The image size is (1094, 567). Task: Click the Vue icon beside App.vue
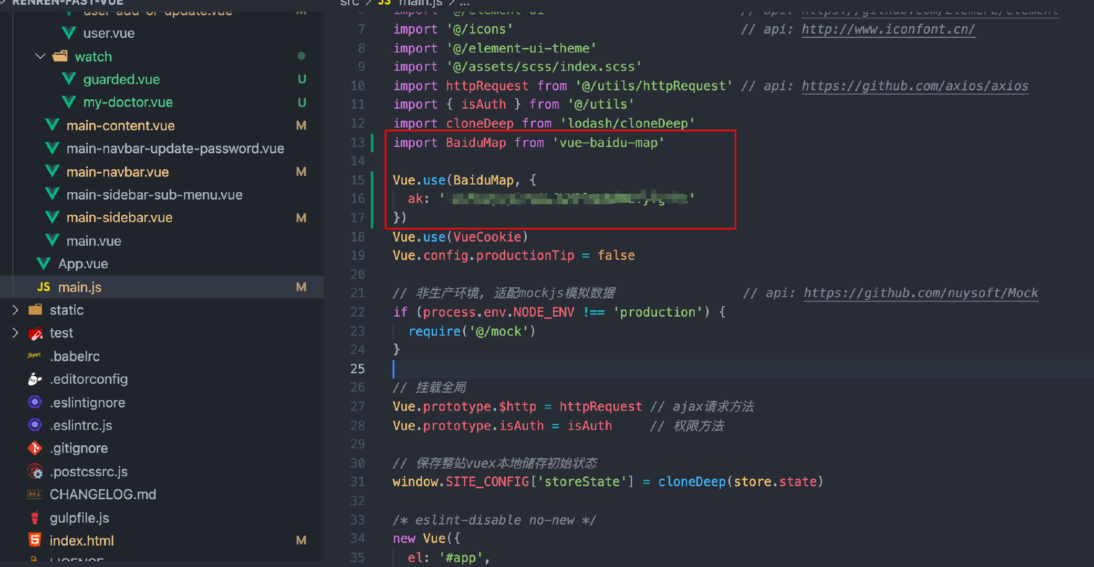point(44,264)
